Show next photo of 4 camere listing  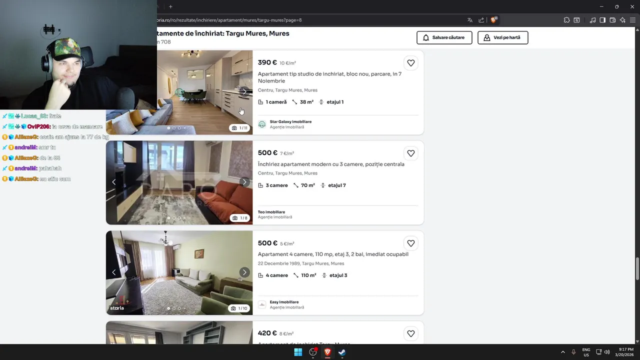pos(244,272)
